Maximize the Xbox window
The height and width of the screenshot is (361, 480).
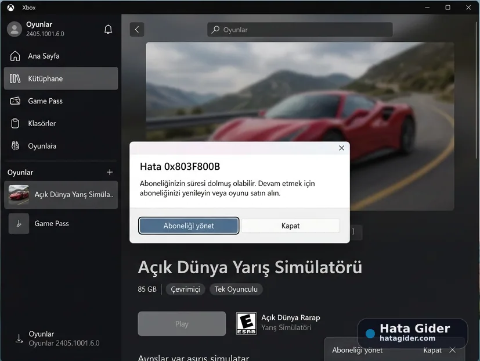(x=447, y=8)
